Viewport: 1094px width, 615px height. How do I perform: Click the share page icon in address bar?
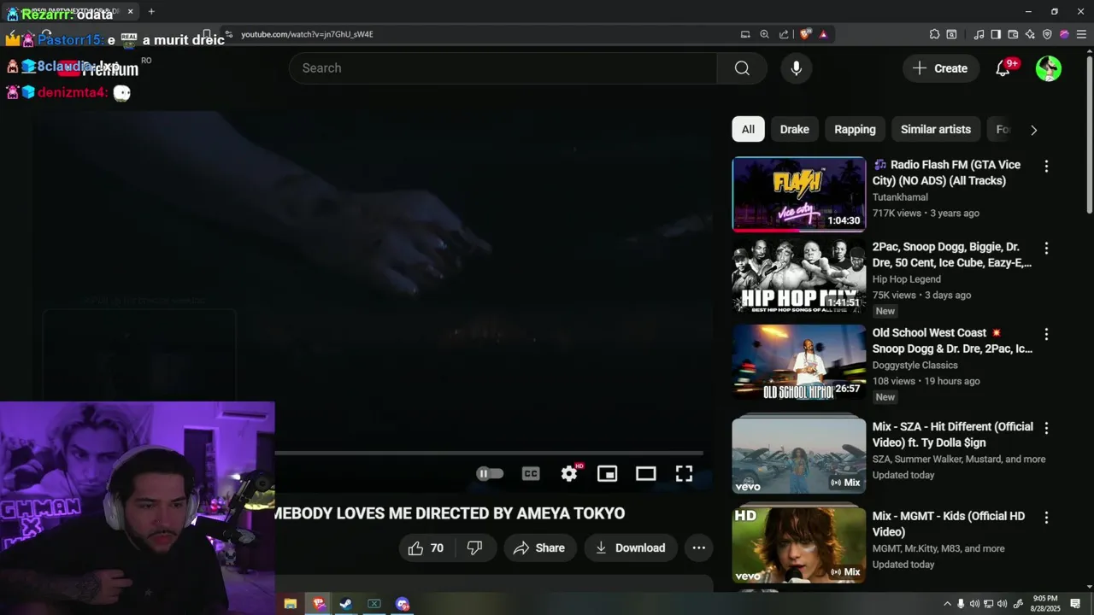click(x=784, y=34)
